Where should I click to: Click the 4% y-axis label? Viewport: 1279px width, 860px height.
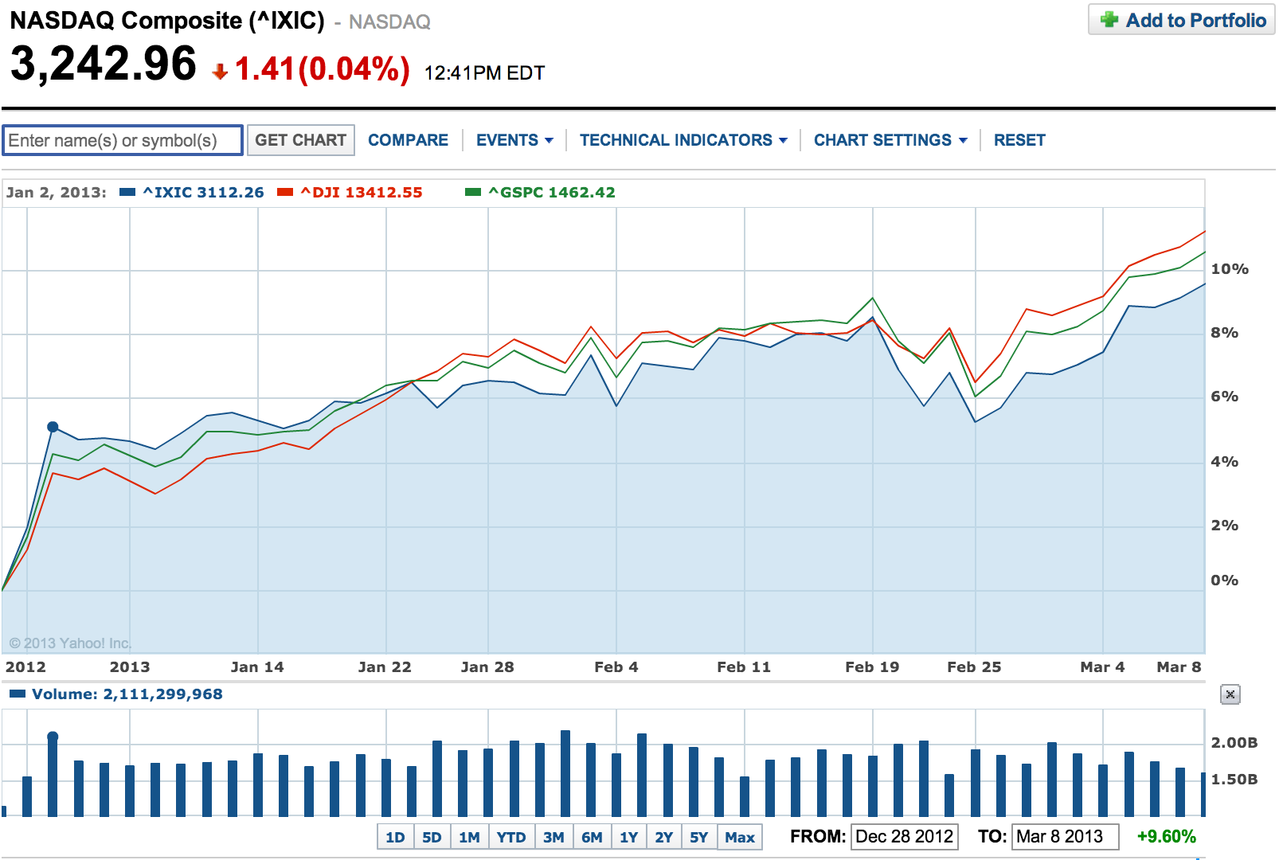coord(1225,462)
